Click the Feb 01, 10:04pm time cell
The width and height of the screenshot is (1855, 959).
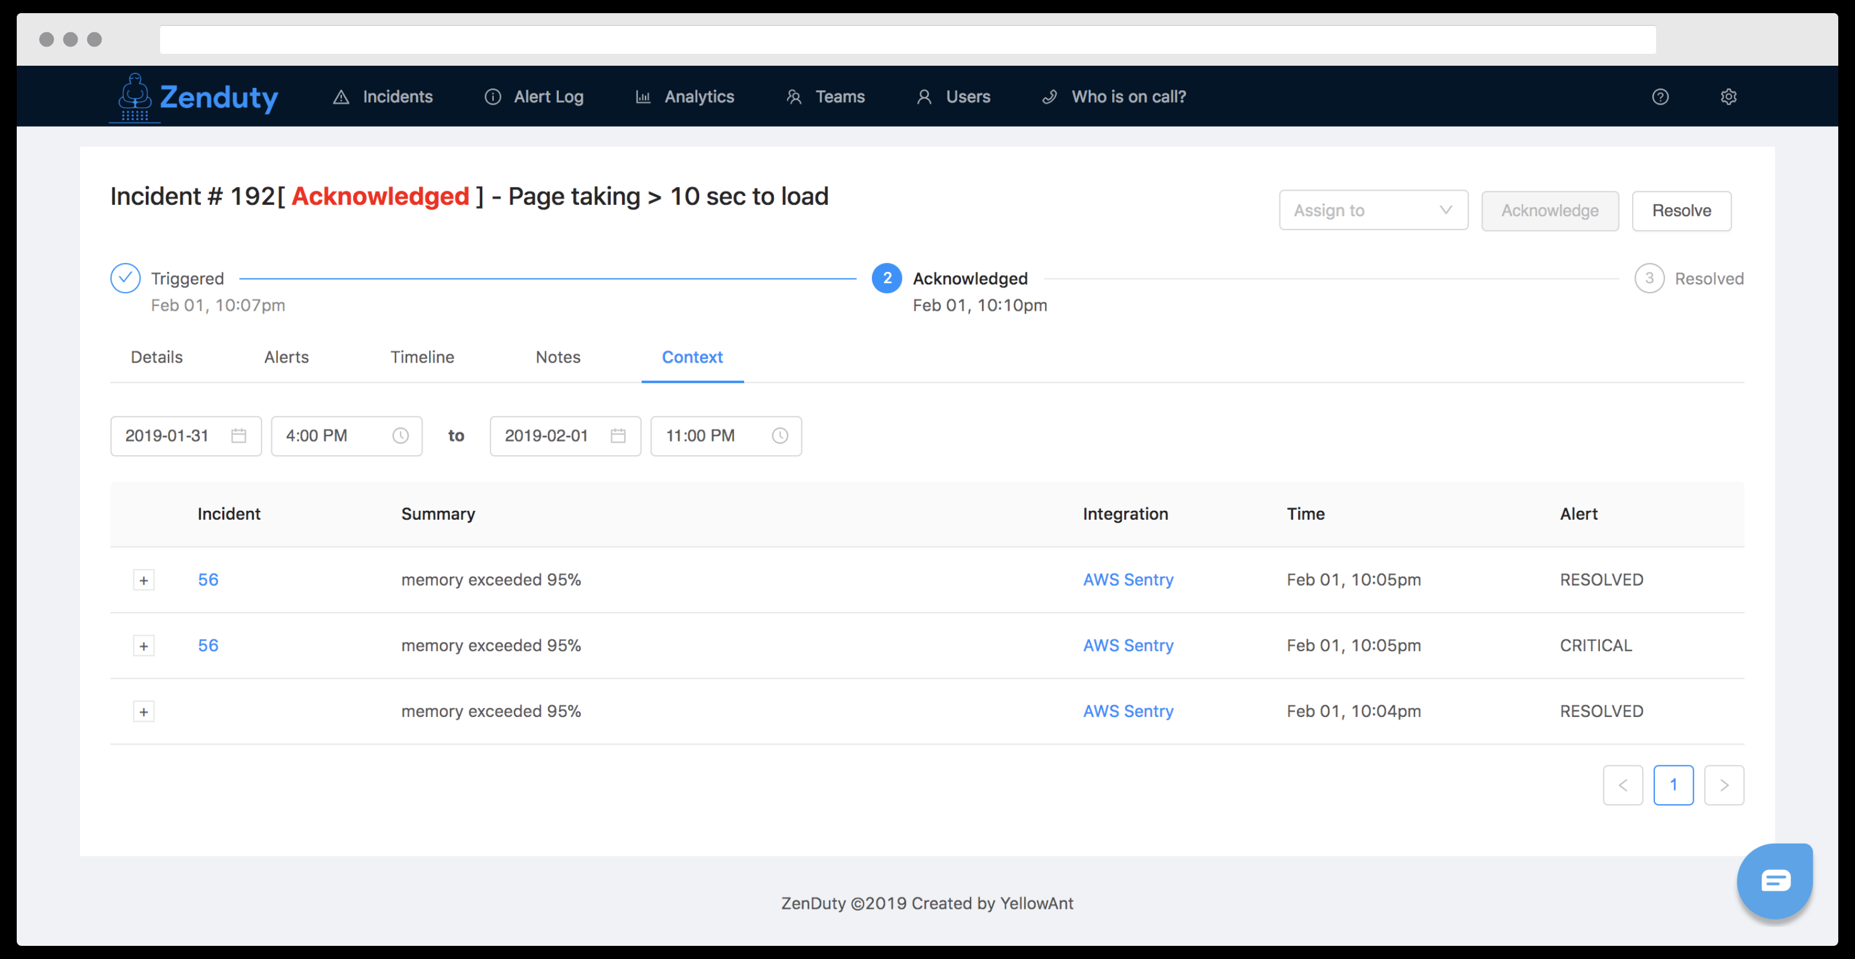(1353, 710)
